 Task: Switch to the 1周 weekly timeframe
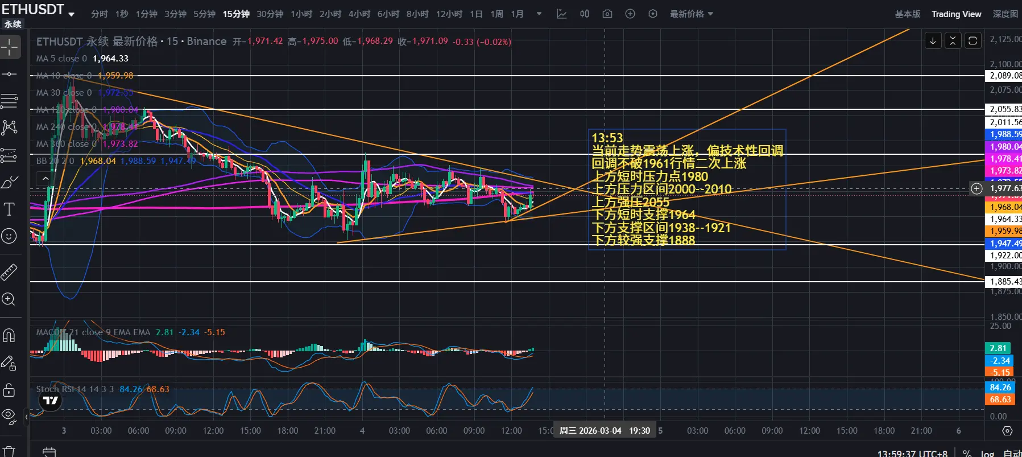click(x=497, y=14)
